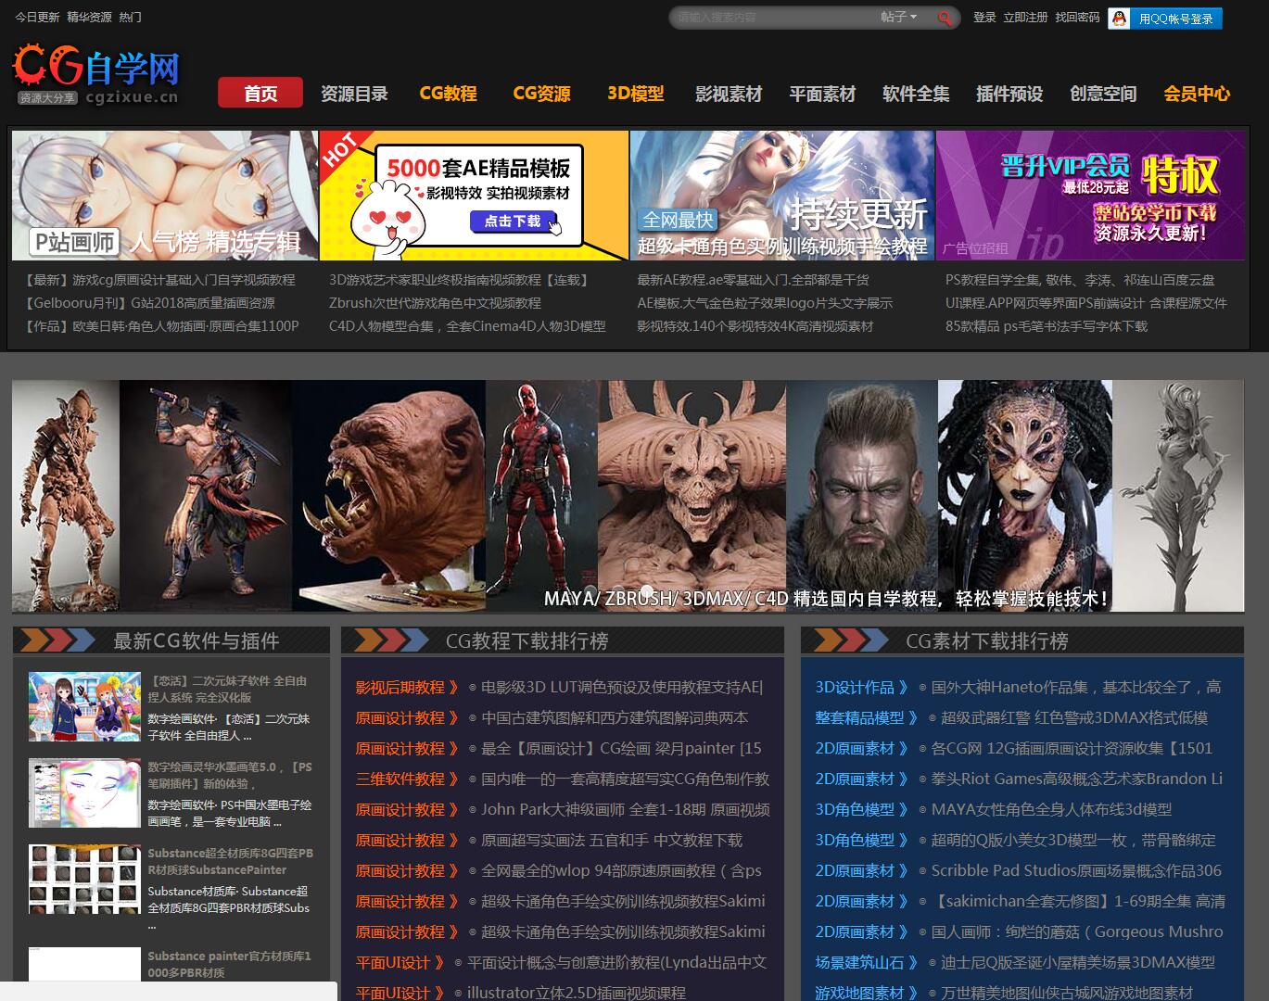Open the 3D模型 navigation item

pyautogui.click(x=635, y=94)
